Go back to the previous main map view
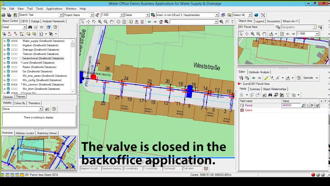 point(149,22)
